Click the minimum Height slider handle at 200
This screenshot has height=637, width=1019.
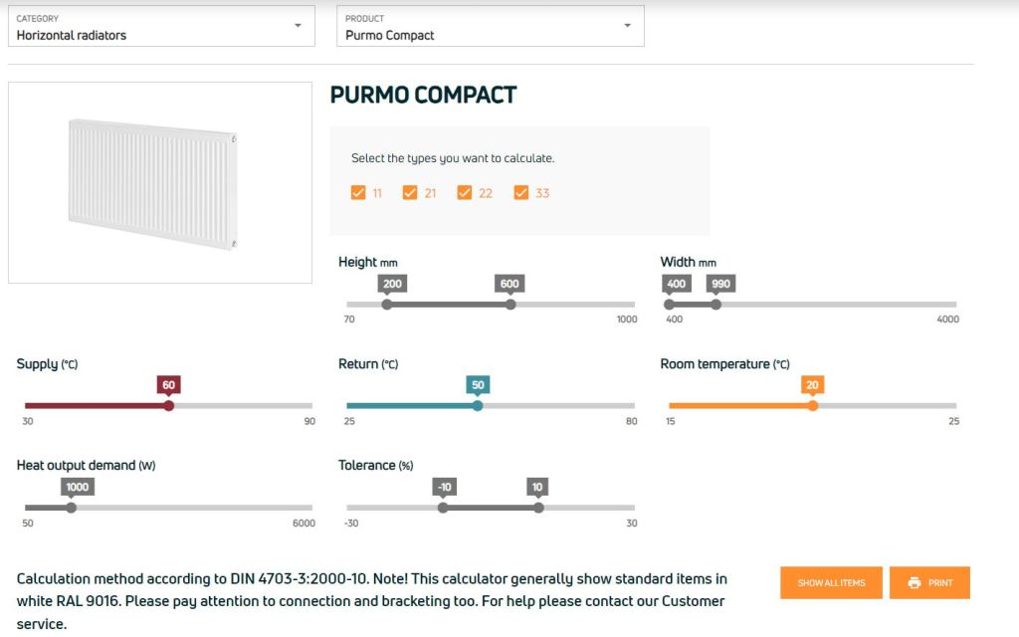coord(387,305)
